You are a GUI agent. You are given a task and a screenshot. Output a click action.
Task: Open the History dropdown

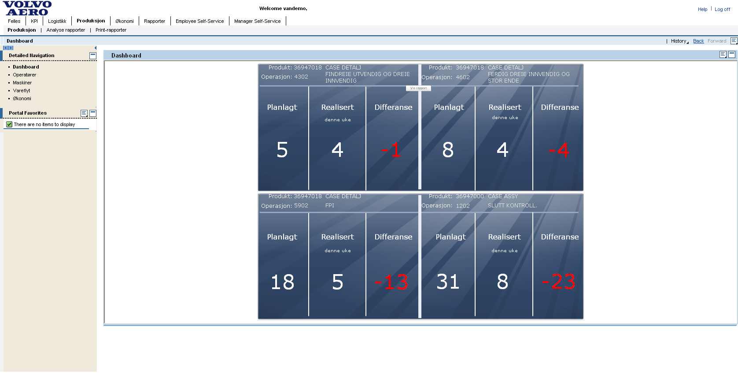click(x=680, y=41)
